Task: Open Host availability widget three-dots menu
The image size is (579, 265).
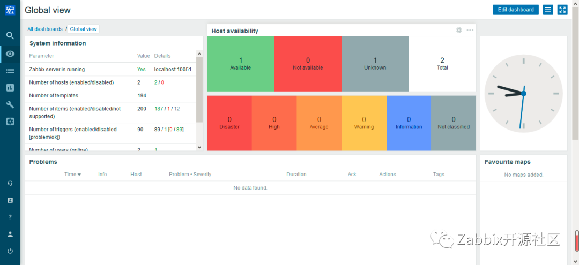Action: point(470,30)
